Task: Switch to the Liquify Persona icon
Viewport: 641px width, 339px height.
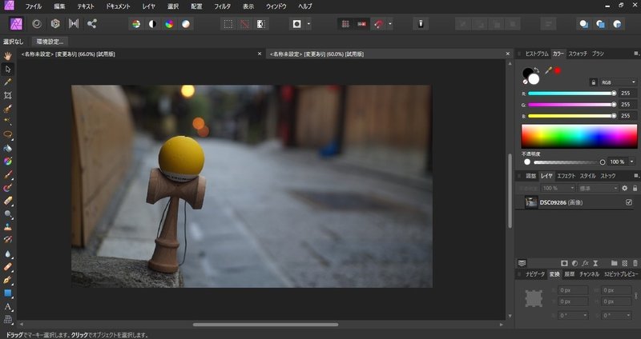Action: [36, 24]
